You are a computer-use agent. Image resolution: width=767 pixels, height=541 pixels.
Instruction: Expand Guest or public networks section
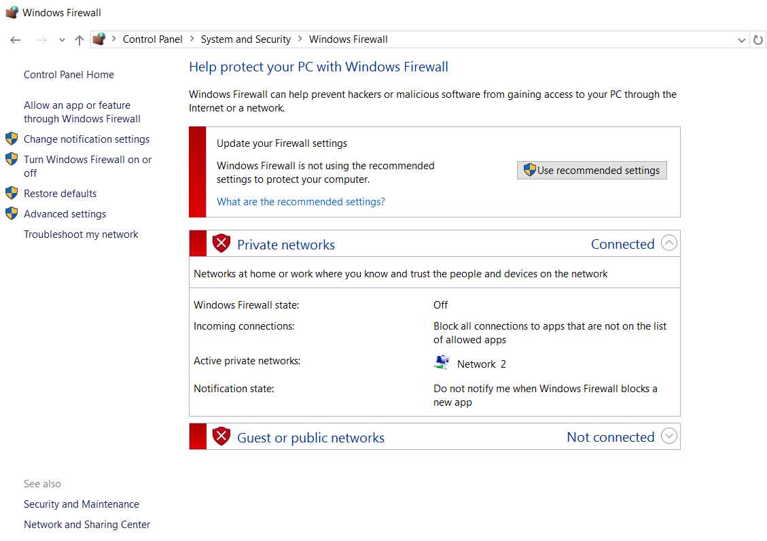pos(668,436)
